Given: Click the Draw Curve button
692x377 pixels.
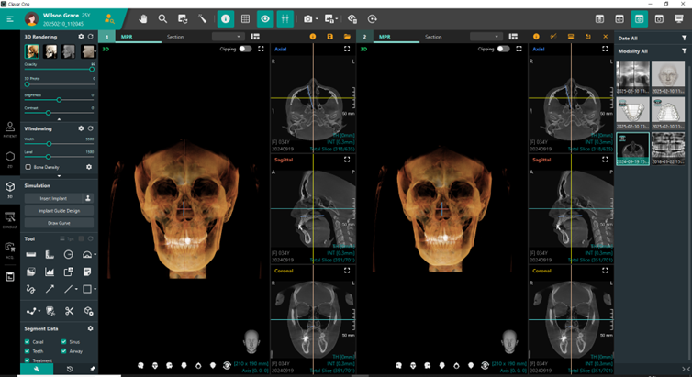Looking at the screenshot, I should tap(59, 223).
